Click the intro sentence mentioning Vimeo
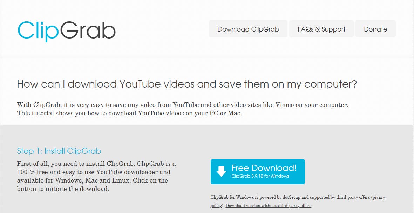This screenshot has height=213, width=414. point(183,105)
